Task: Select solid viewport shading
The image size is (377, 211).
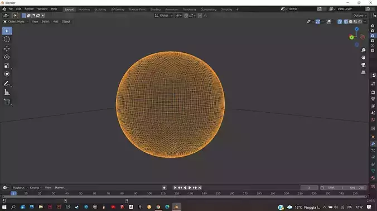Action: point(351,22)
